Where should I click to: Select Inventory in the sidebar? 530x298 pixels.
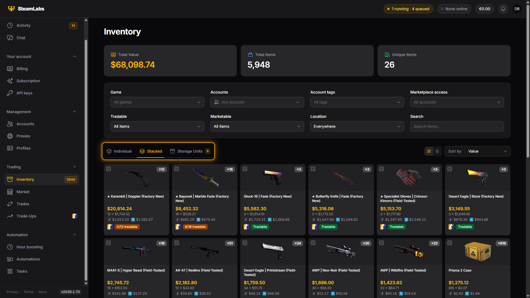(42, 179)
